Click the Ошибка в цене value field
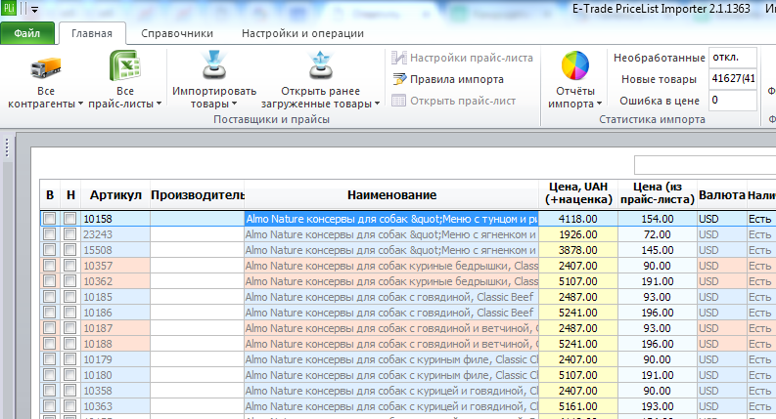 click(x=733, y=101)
